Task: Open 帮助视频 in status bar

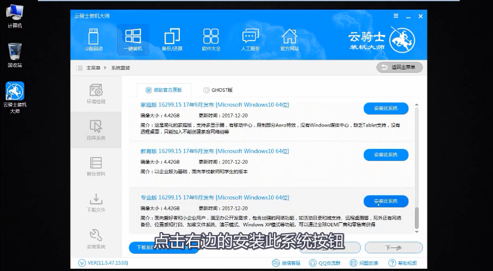Action: (x=403, y=263)
